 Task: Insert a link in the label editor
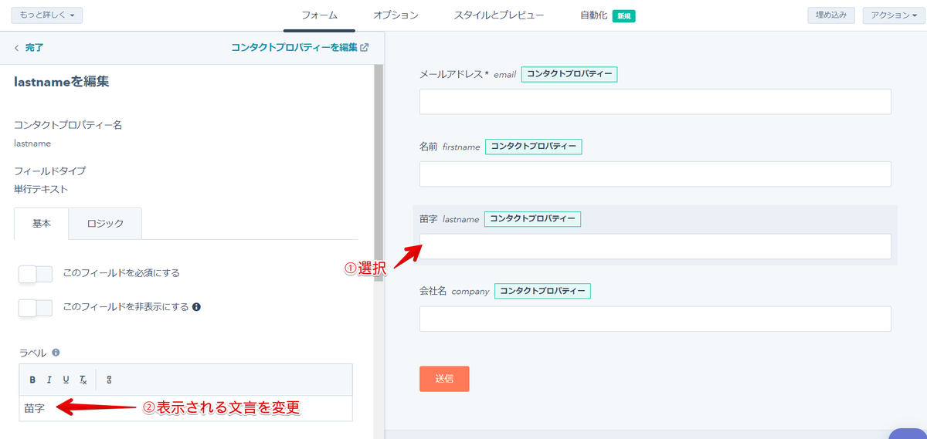109,380
